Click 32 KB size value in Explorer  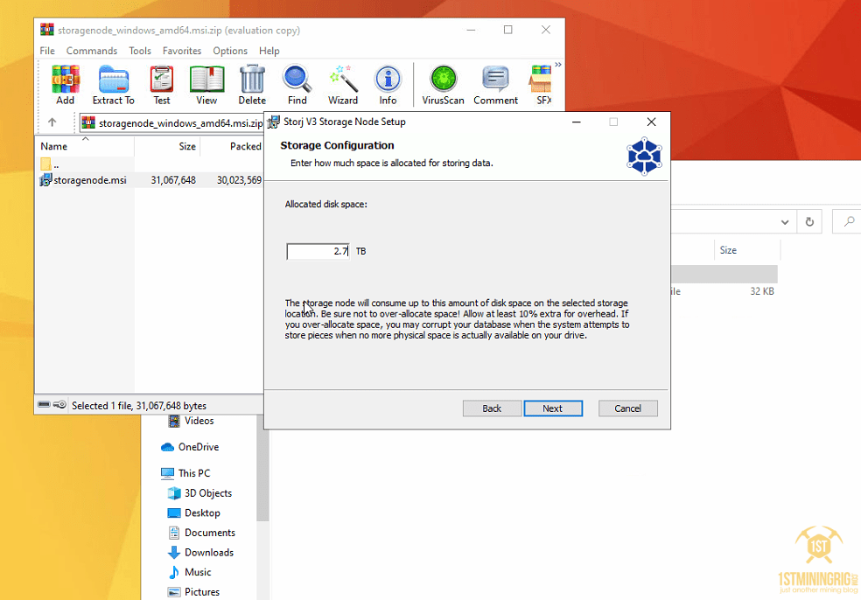762,291
